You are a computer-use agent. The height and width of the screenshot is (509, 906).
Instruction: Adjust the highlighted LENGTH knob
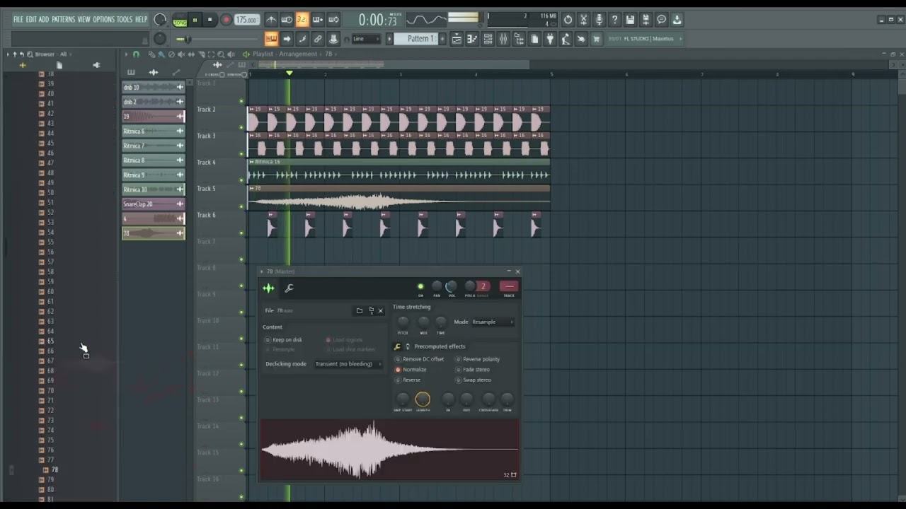coord(423,399)
